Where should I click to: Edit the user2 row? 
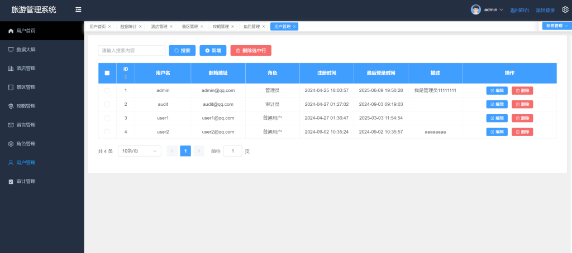tap(497, 132)
